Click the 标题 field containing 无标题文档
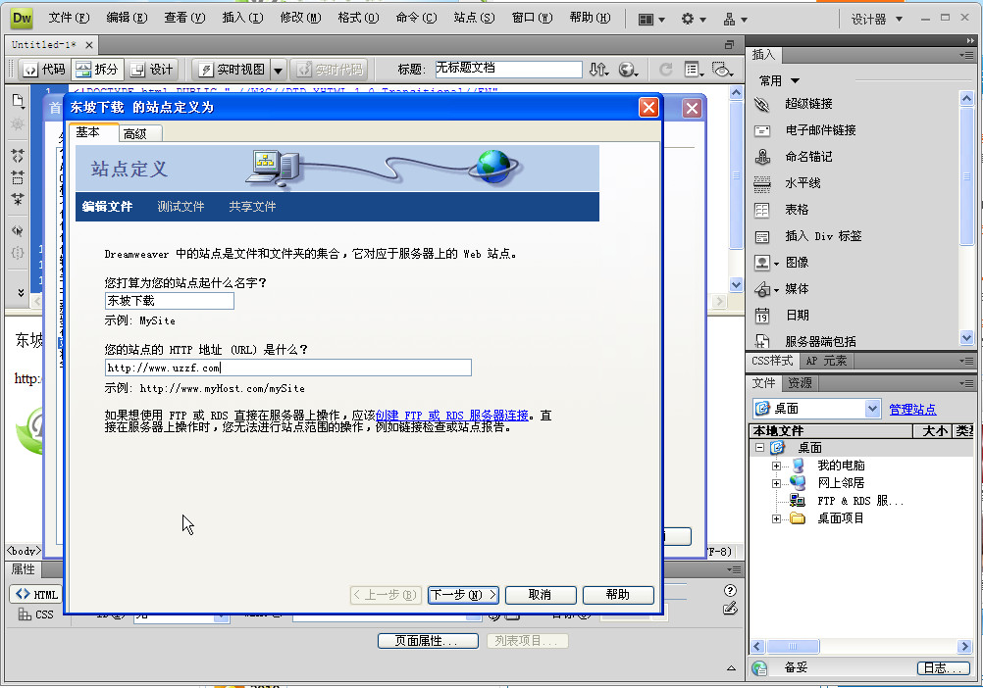Viewport: 983px width, 688px height. pyautogui.click(x=508, y=69)
